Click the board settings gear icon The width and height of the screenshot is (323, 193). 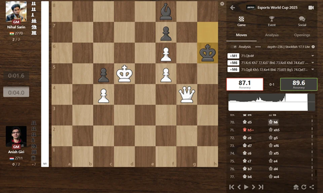(222, 4)
